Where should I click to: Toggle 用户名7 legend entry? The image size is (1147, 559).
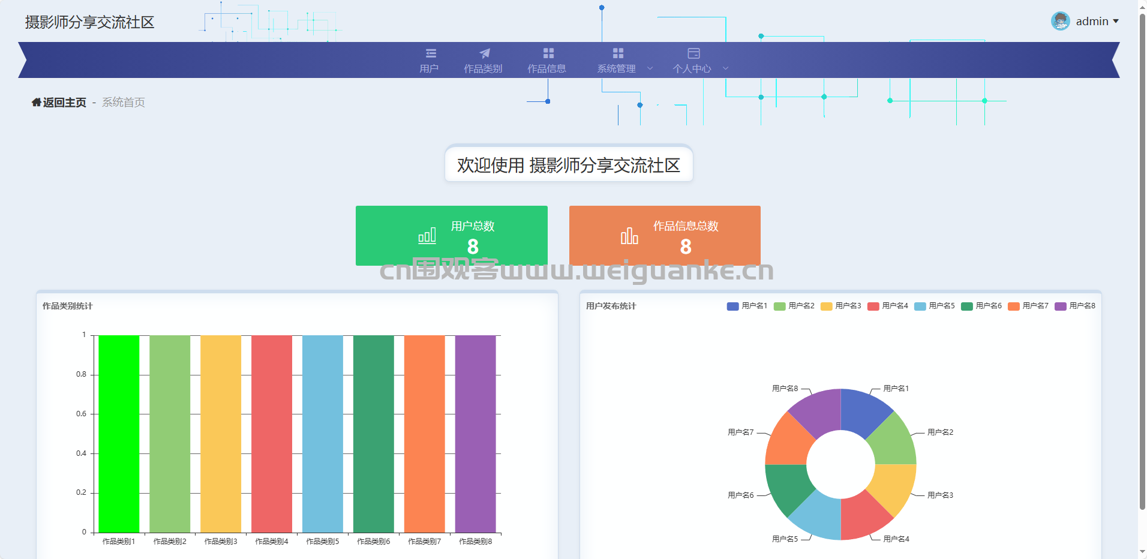pos(1028,306)
